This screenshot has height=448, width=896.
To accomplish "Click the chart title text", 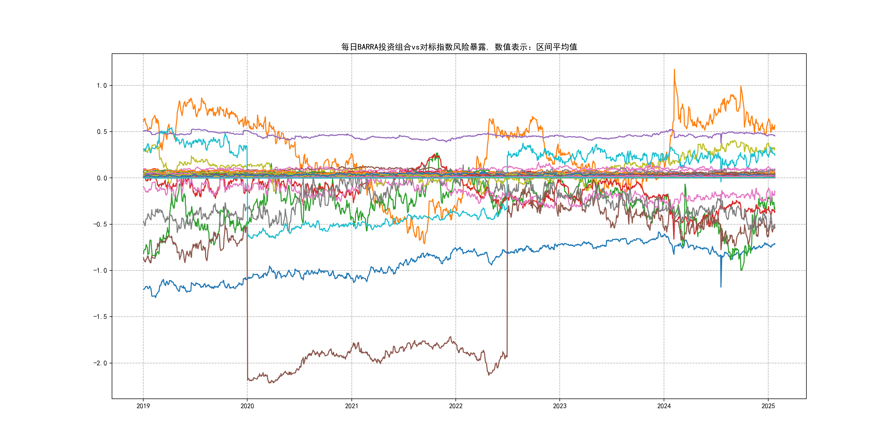I will pyautogui.click(x=459, y=47).
